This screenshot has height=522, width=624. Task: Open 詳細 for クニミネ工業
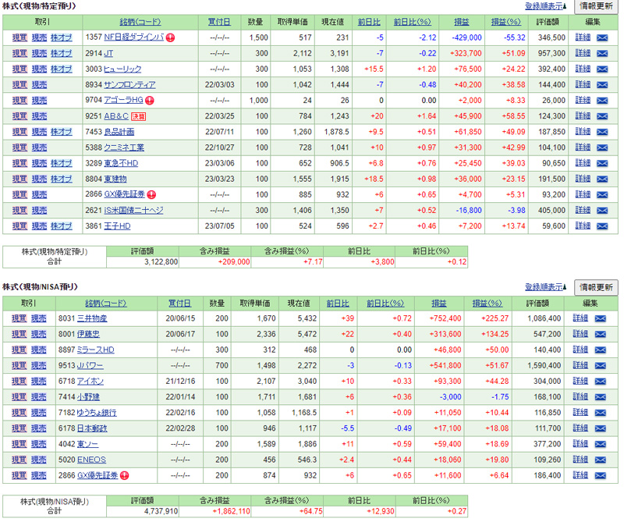[583, 147]
